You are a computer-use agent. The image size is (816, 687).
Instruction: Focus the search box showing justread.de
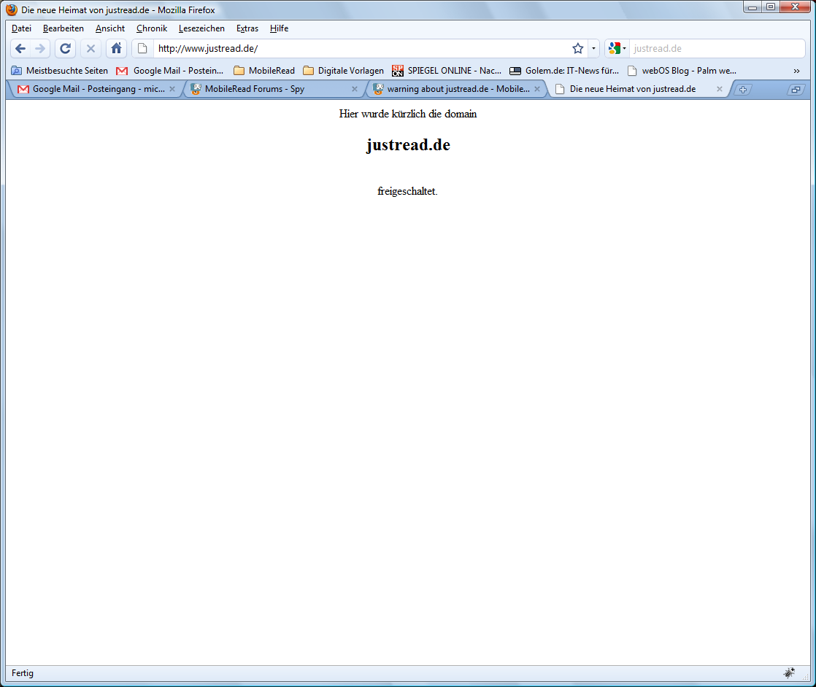click(717, 49)
